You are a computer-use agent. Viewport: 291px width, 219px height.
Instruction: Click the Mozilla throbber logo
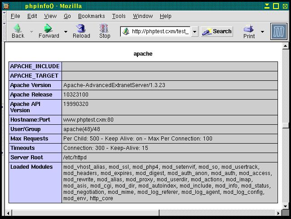point(279,31)
